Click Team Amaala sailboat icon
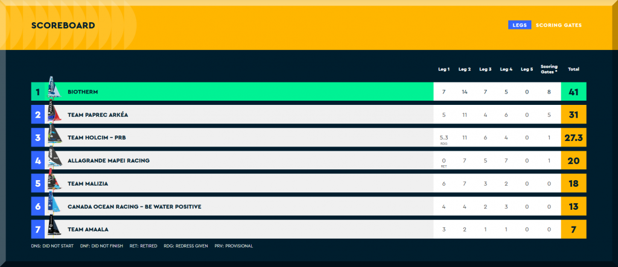This screenshot has width=618, height=267. point(54,227)
